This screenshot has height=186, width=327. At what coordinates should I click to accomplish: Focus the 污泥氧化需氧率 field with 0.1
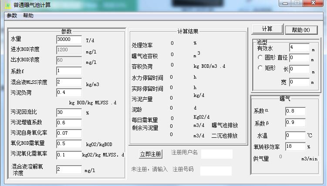tap(69, 155)
